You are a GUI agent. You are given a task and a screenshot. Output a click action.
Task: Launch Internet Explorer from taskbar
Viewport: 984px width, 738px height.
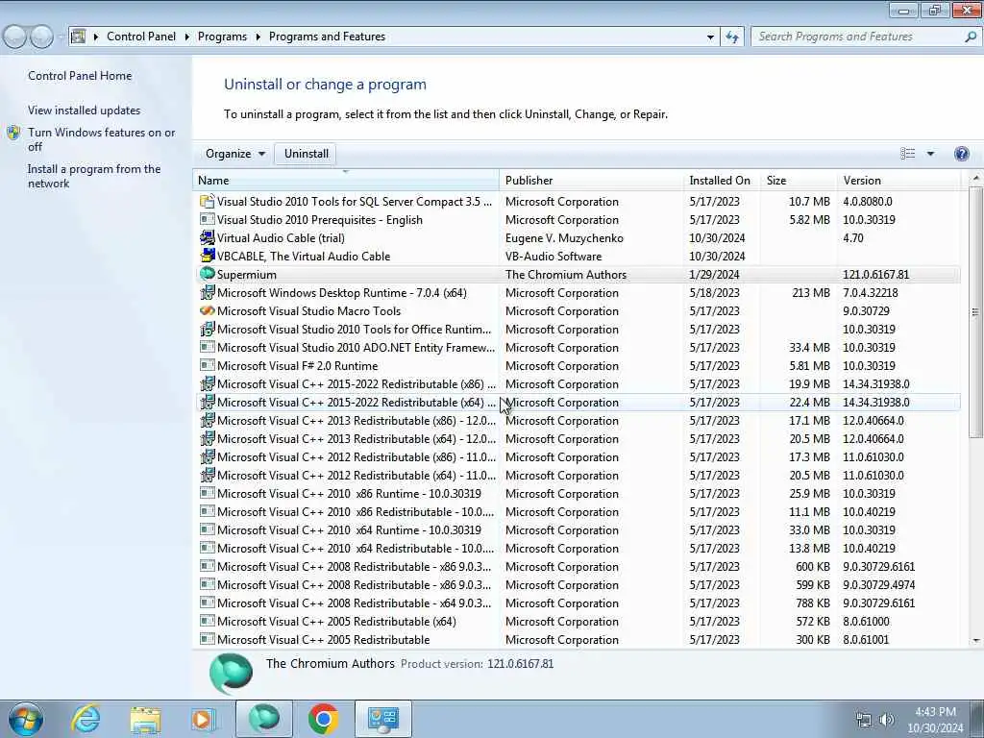point(85,719)
